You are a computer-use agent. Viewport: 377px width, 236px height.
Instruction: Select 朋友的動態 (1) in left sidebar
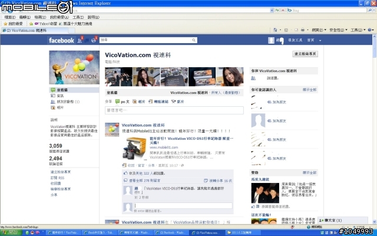(x=65, y=101)
